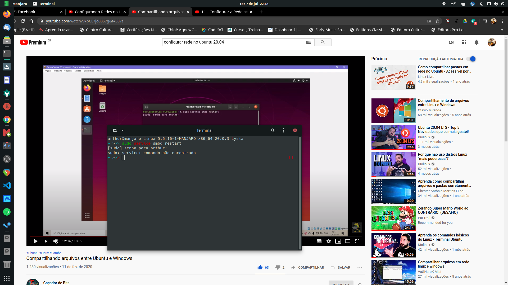Viewport: 508px width, 285px height.
Task: Bookmark this page with the star
Action: [x=437, y=21]
